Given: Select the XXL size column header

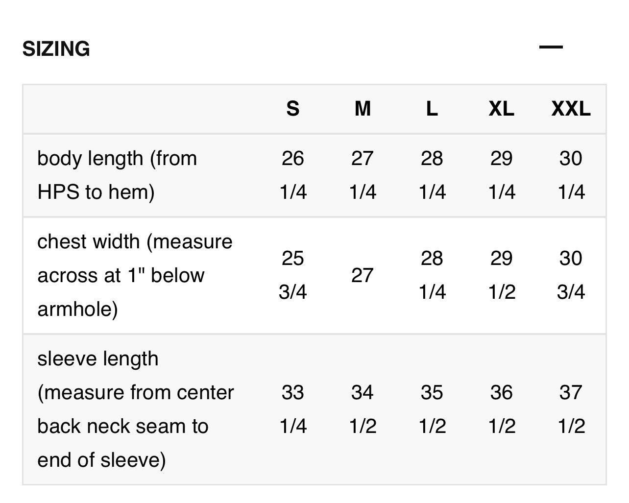Looking at the screenshot, I should point(571,108).
